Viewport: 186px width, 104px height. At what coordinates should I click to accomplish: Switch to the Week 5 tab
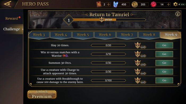[83, 35]
